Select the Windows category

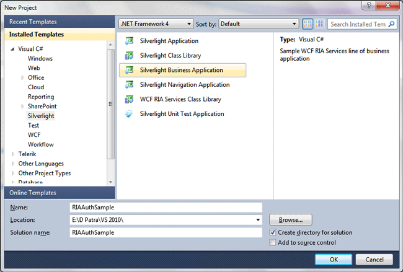pos(40,59)
